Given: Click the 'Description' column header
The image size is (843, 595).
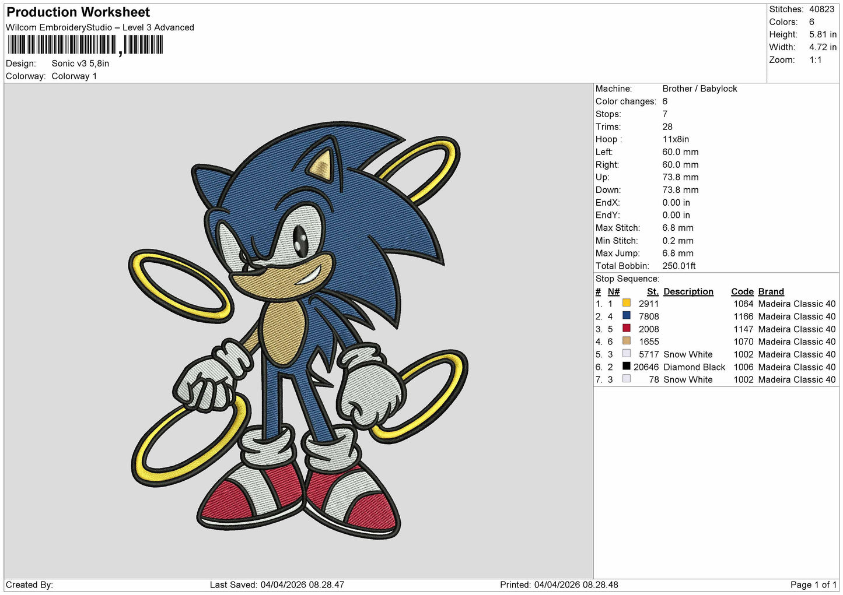Looking at the screenshot, I should click(688, 291).
